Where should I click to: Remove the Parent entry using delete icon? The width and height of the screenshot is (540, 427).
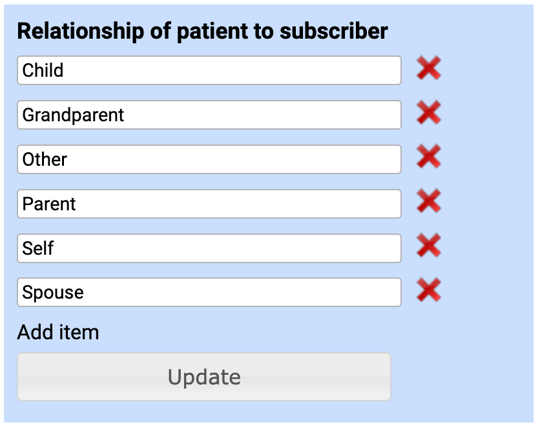tap(429, 203)
